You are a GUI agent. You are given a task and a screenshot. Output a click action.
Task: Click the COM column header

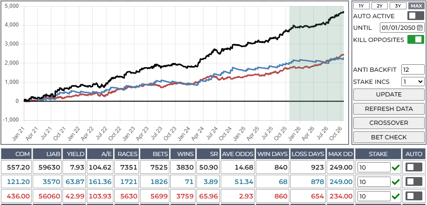pos(16,154)
